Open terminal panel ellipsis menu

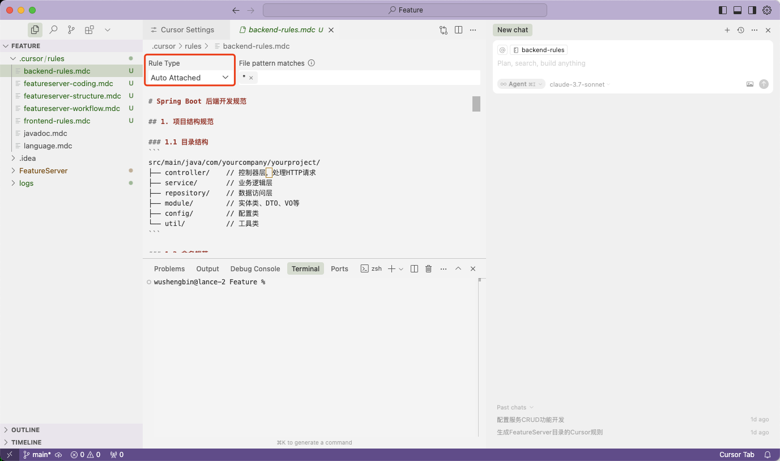[444, 268]
